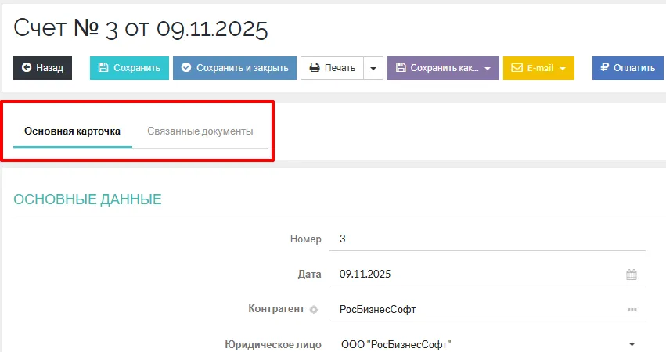Open the Сохранить как dropdown menu

tap(443, 68)
